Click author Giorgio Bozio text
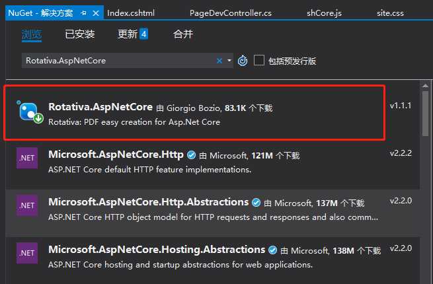The width and height of the screenshot is (433, 284). tap(193, 108)
